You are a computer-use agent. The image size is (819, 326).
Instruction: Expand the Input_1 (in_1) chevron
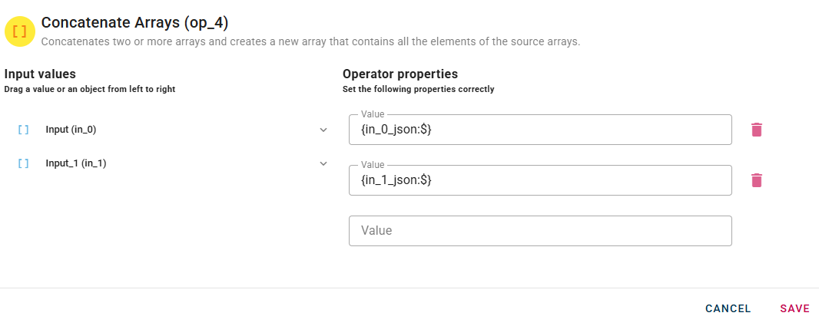[323, 163]
